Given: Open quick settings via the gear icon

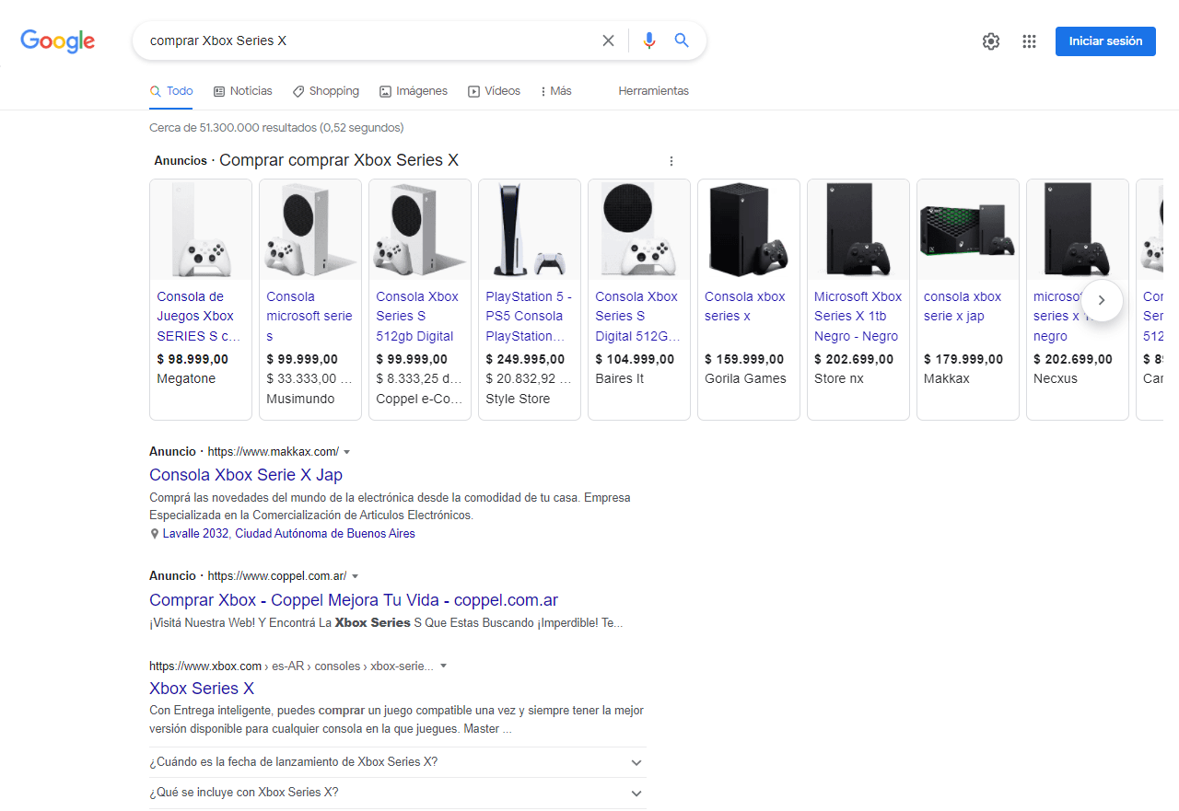Looking at the screenshot, I should tap(990, 41).
